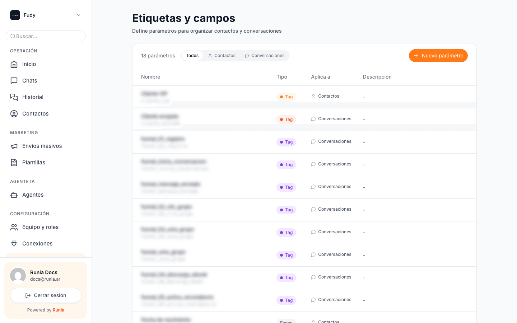This screenshot has width=517, height=323.
Task: Click the Conexiones plug icon
Action: [x=14, y=244]
